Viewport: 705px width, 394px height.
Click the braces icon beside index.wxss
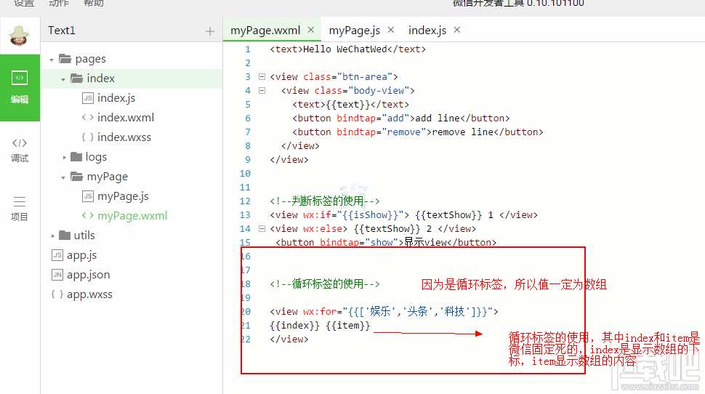[x=88, y=137]
